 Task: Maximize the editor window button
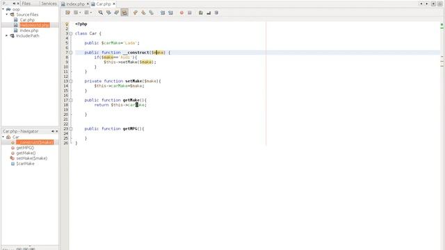(440, 3)
